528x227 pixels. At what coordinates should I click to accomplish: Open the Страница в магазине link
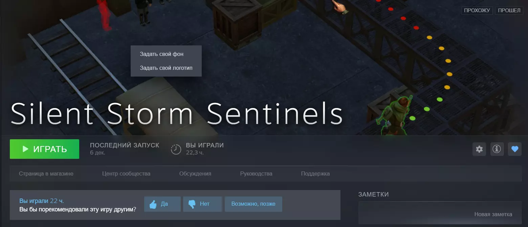(46, 174)
